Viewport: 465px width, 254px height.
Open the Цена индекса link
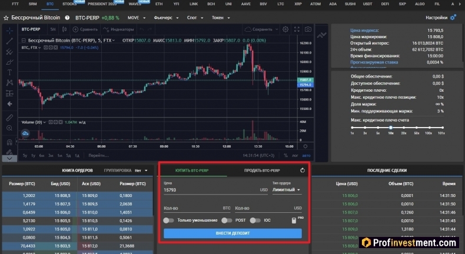tap(364, 30)
